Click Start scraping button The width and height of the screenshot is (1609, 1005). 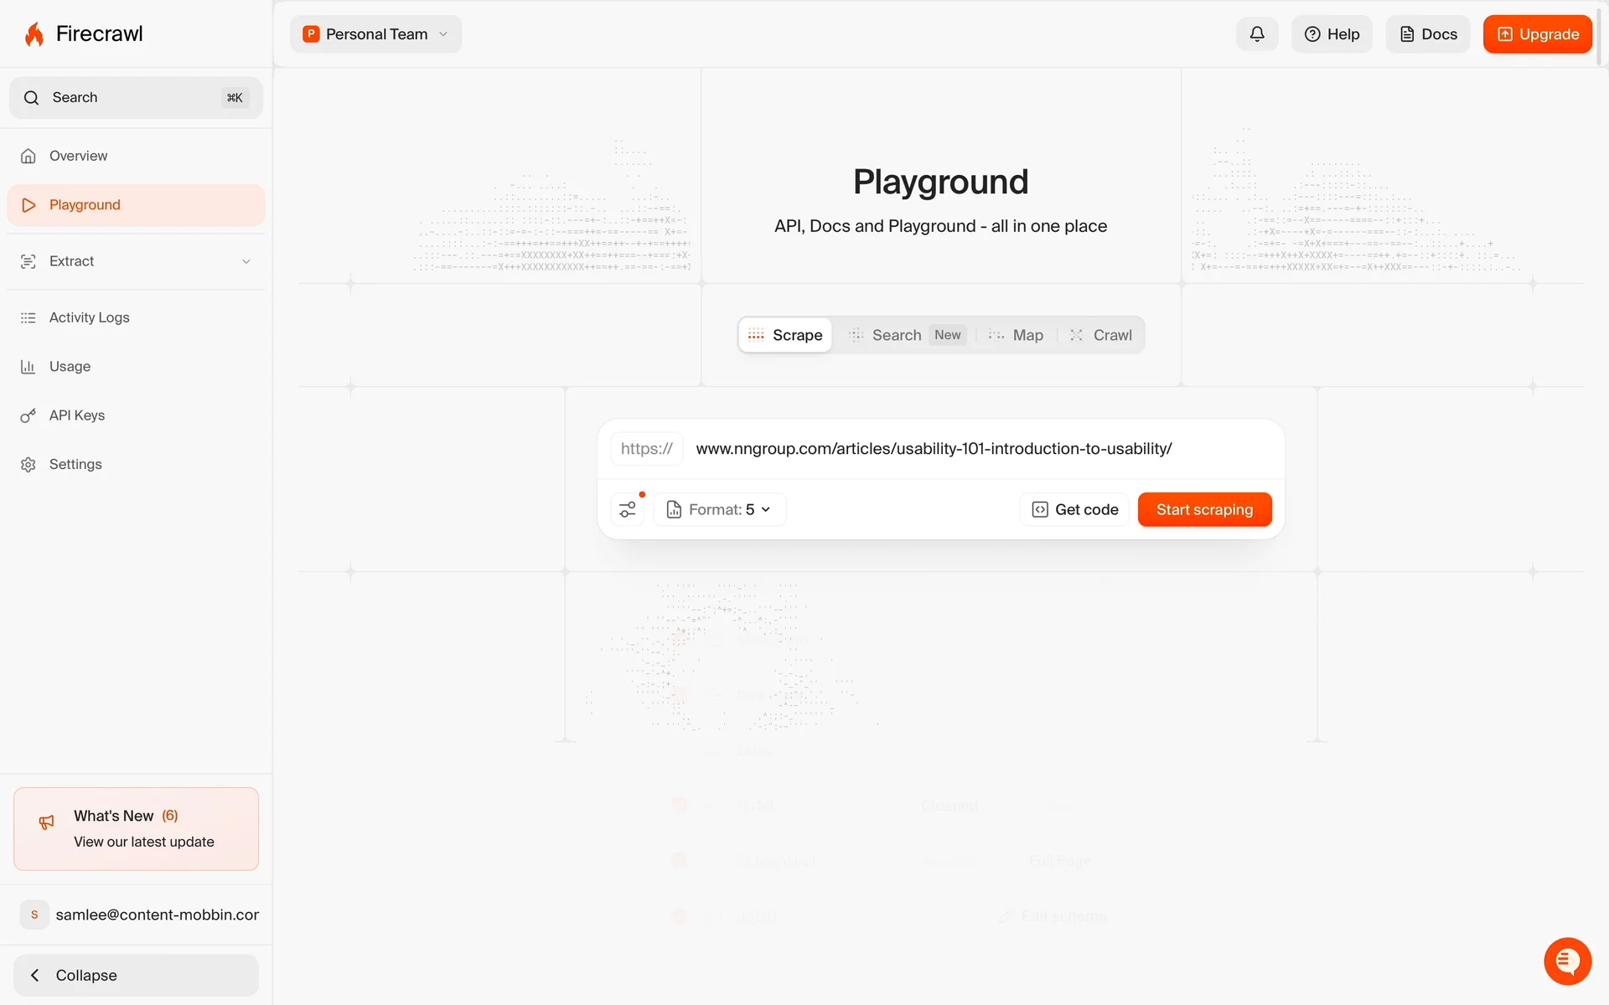pyautogui.click(x=1204, y=509)
